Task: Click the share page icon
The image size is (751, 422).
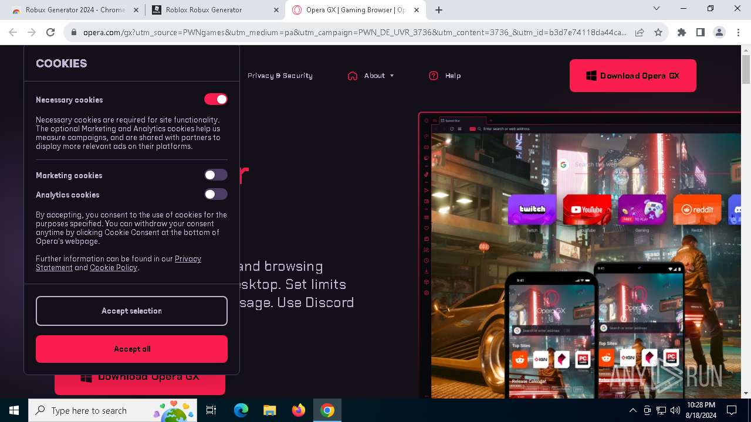Action: click(640, 33)
